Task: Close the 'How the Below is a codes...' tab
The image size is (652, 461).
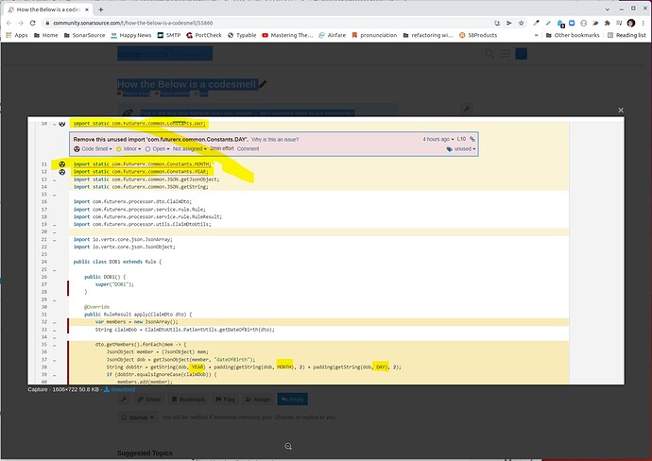Action: coord(87,9)
